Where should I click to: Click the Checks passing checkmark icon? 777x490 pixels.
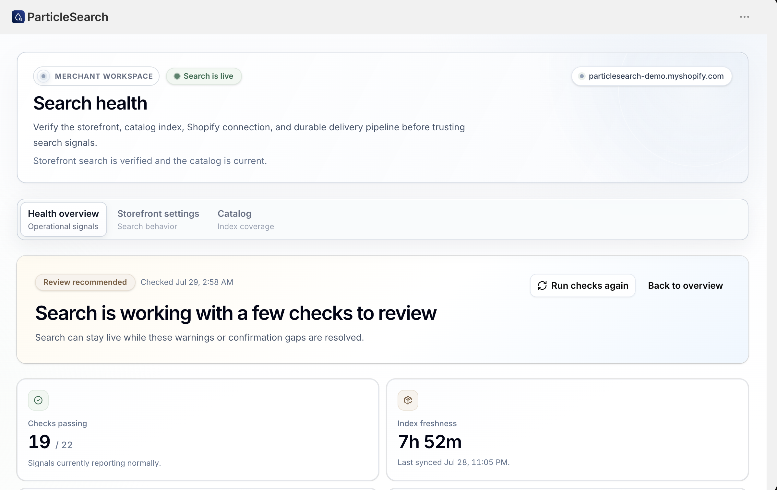point(38,400)
